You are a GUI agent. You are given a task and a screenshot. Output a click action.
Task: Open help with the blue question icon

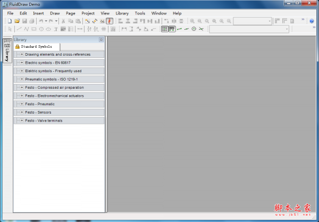(312, 21)
